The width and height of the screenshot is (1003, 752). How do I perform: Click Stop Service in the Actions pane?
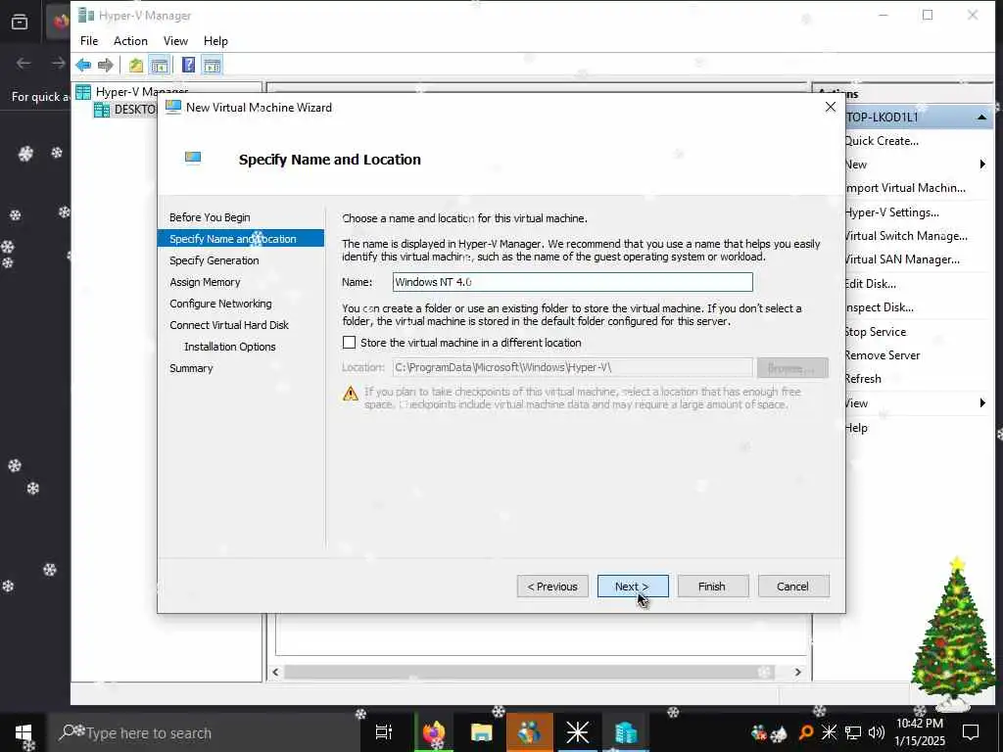(x=875, y=332)
